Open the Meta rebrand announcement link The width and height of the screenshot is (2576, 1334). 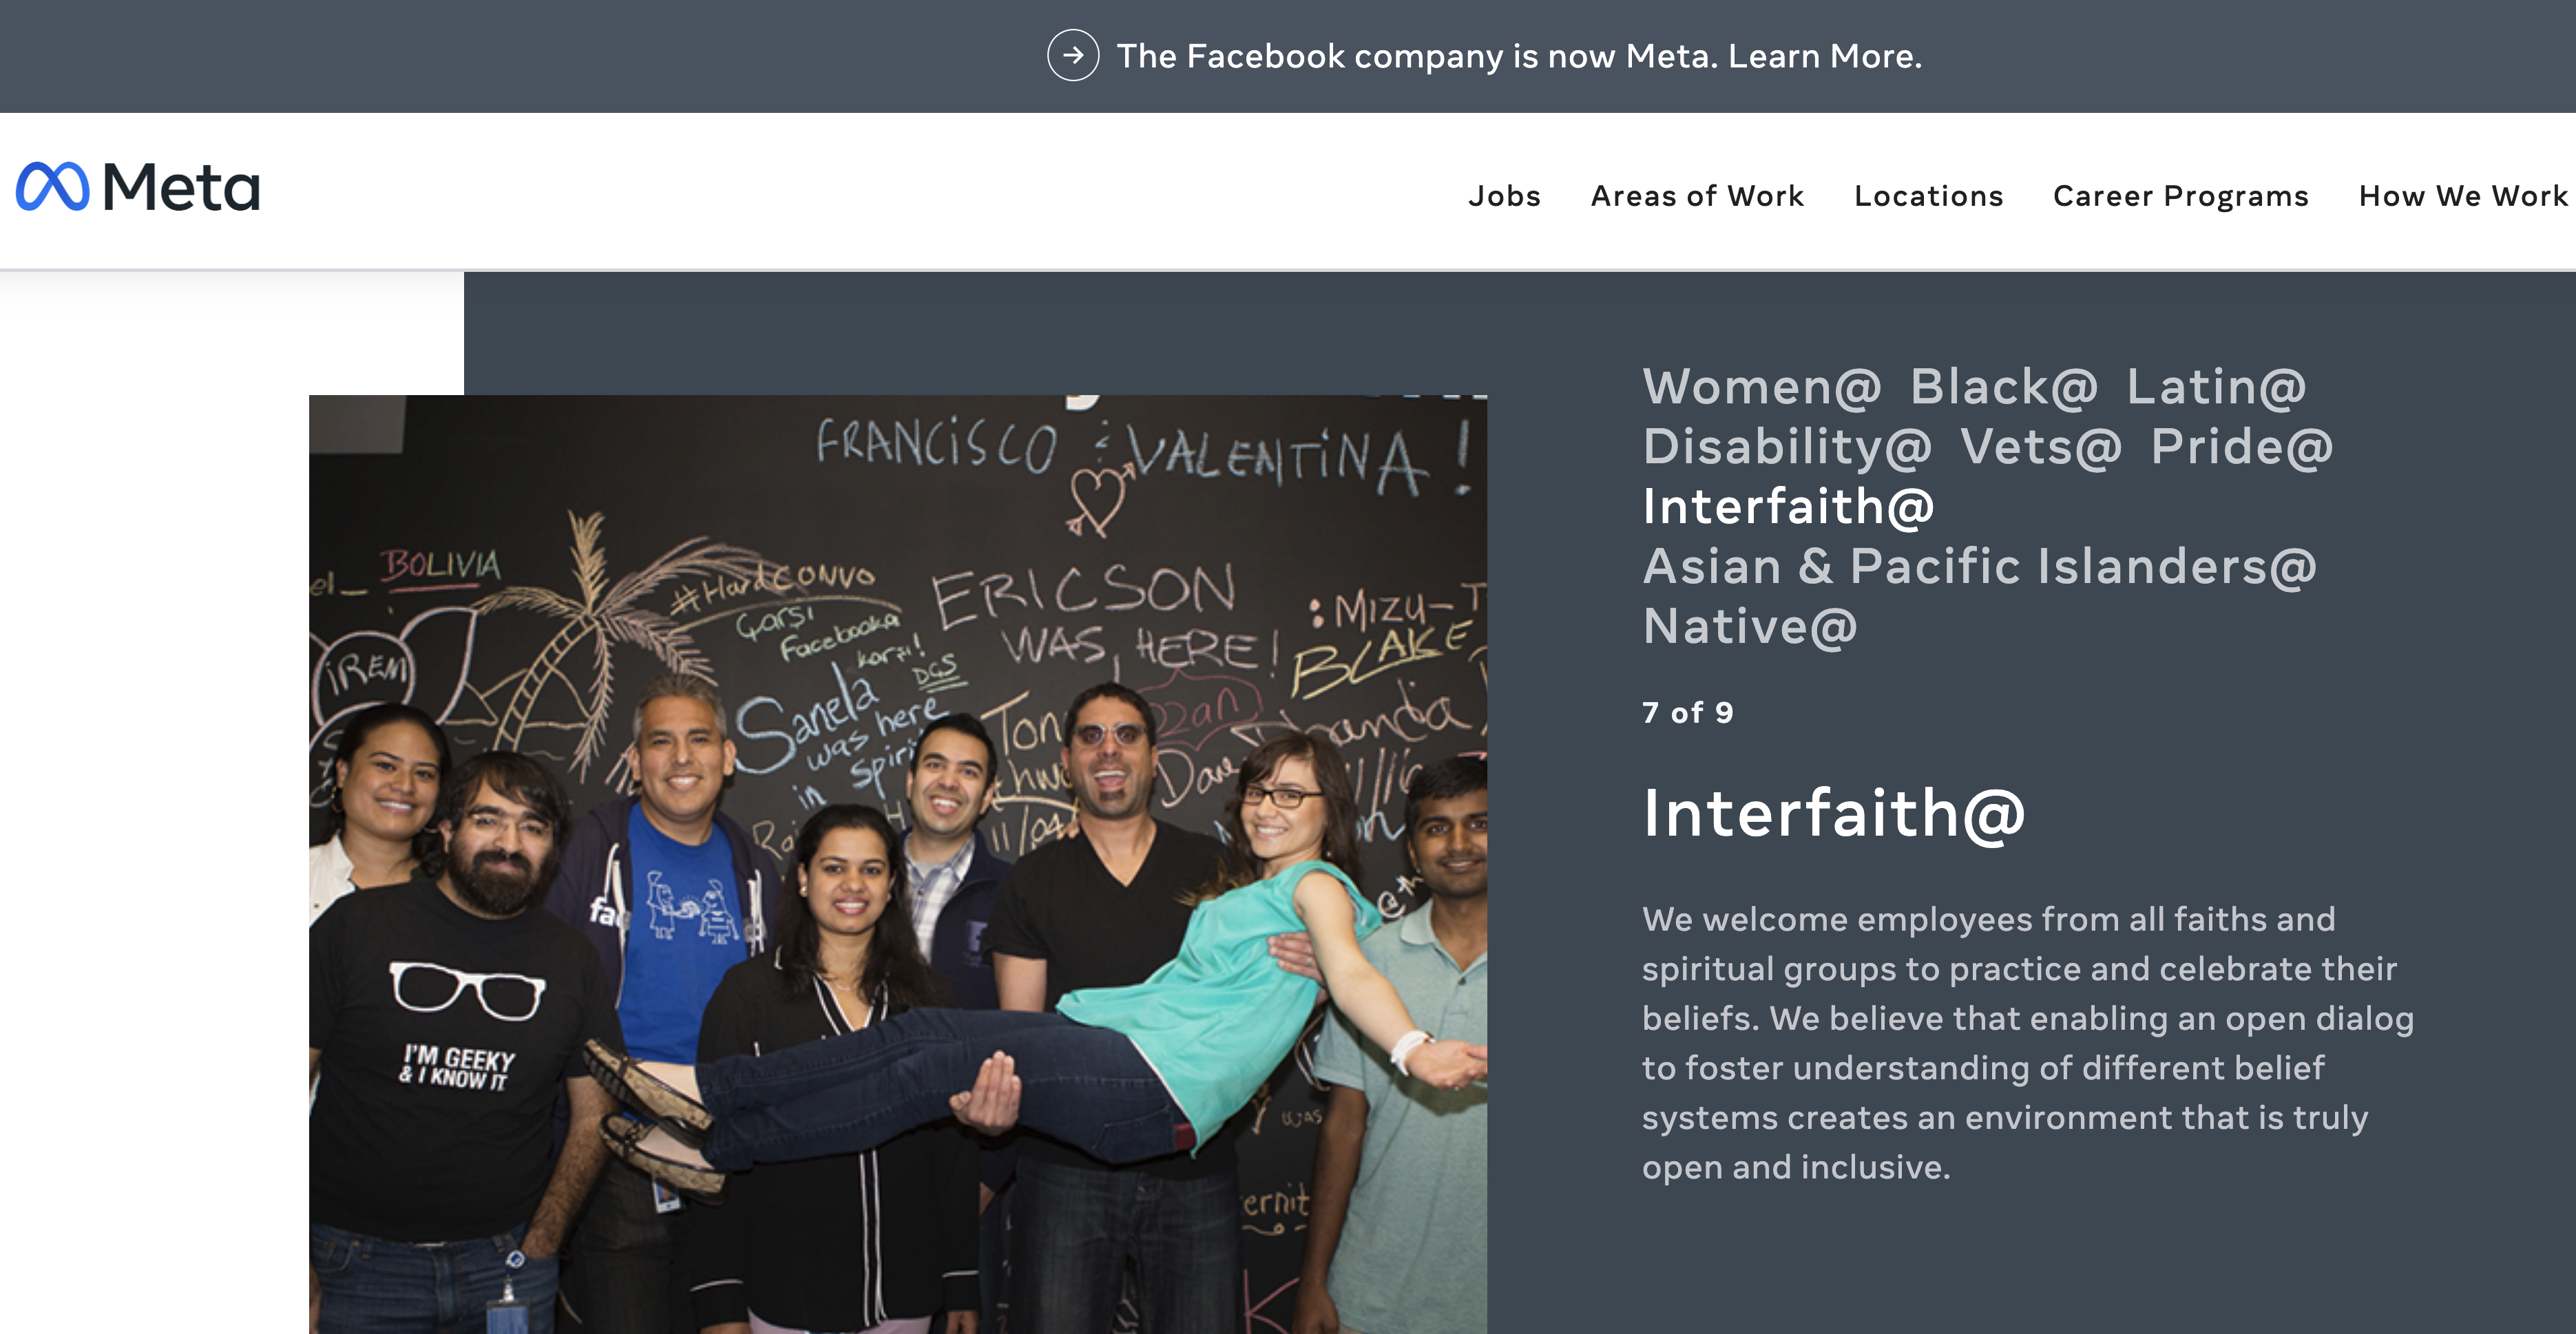click(x=1519, y=56)
